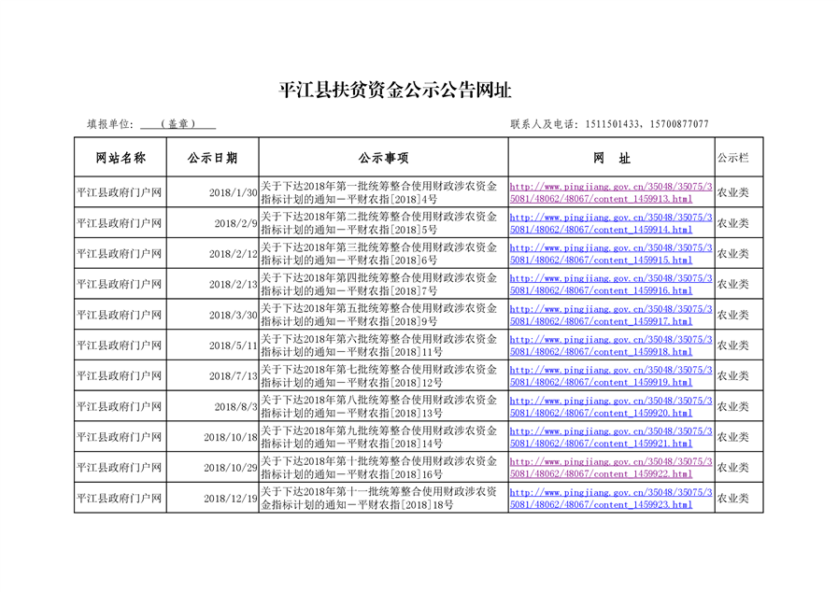Image resolution: width=838 pixels, height=592 pixels.
Task: Select the date cell 2018/10/18
Action: click(231, 437)
